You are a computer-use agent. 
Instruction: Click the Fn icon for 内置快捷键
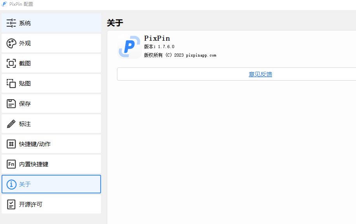[x=11, y=164]
